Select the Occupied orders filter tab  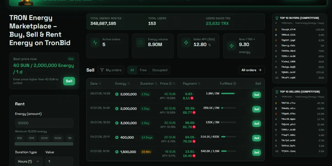(x=160, y=70)
